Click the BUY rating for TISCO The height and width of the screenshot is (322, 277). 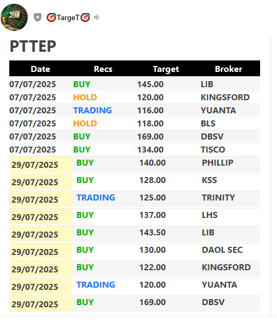click(x=82, y=149)
